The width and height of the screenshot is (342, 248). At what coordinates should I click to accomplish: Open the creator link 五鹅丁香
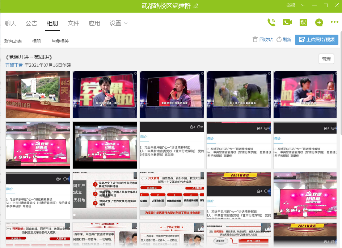coord(14,65)
